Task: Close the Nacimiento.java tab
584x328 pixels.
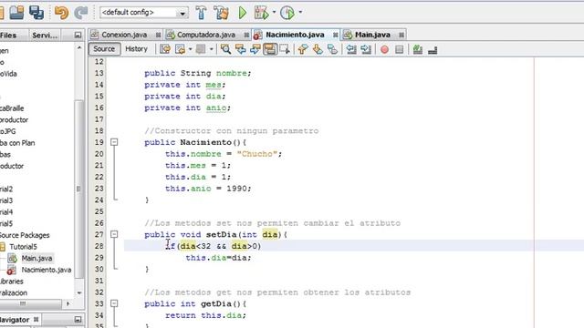Action: 335,35
